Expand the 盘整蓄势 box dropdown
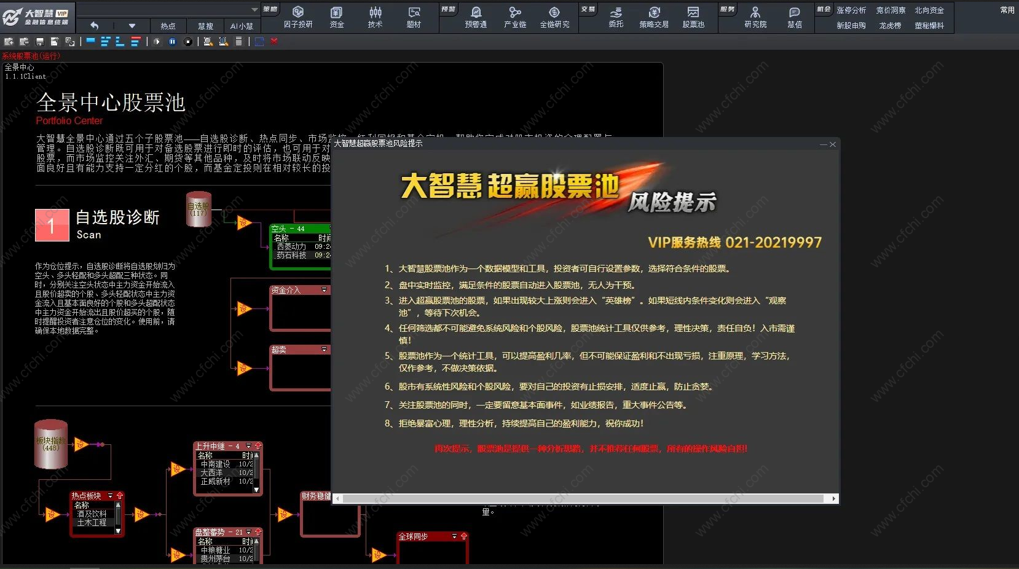Viewport: 1019px width, 569px height. pos(249,532)
